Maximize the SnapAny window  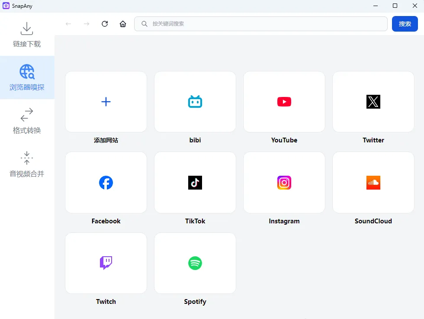pyautogui.click(x=395, y=6)
